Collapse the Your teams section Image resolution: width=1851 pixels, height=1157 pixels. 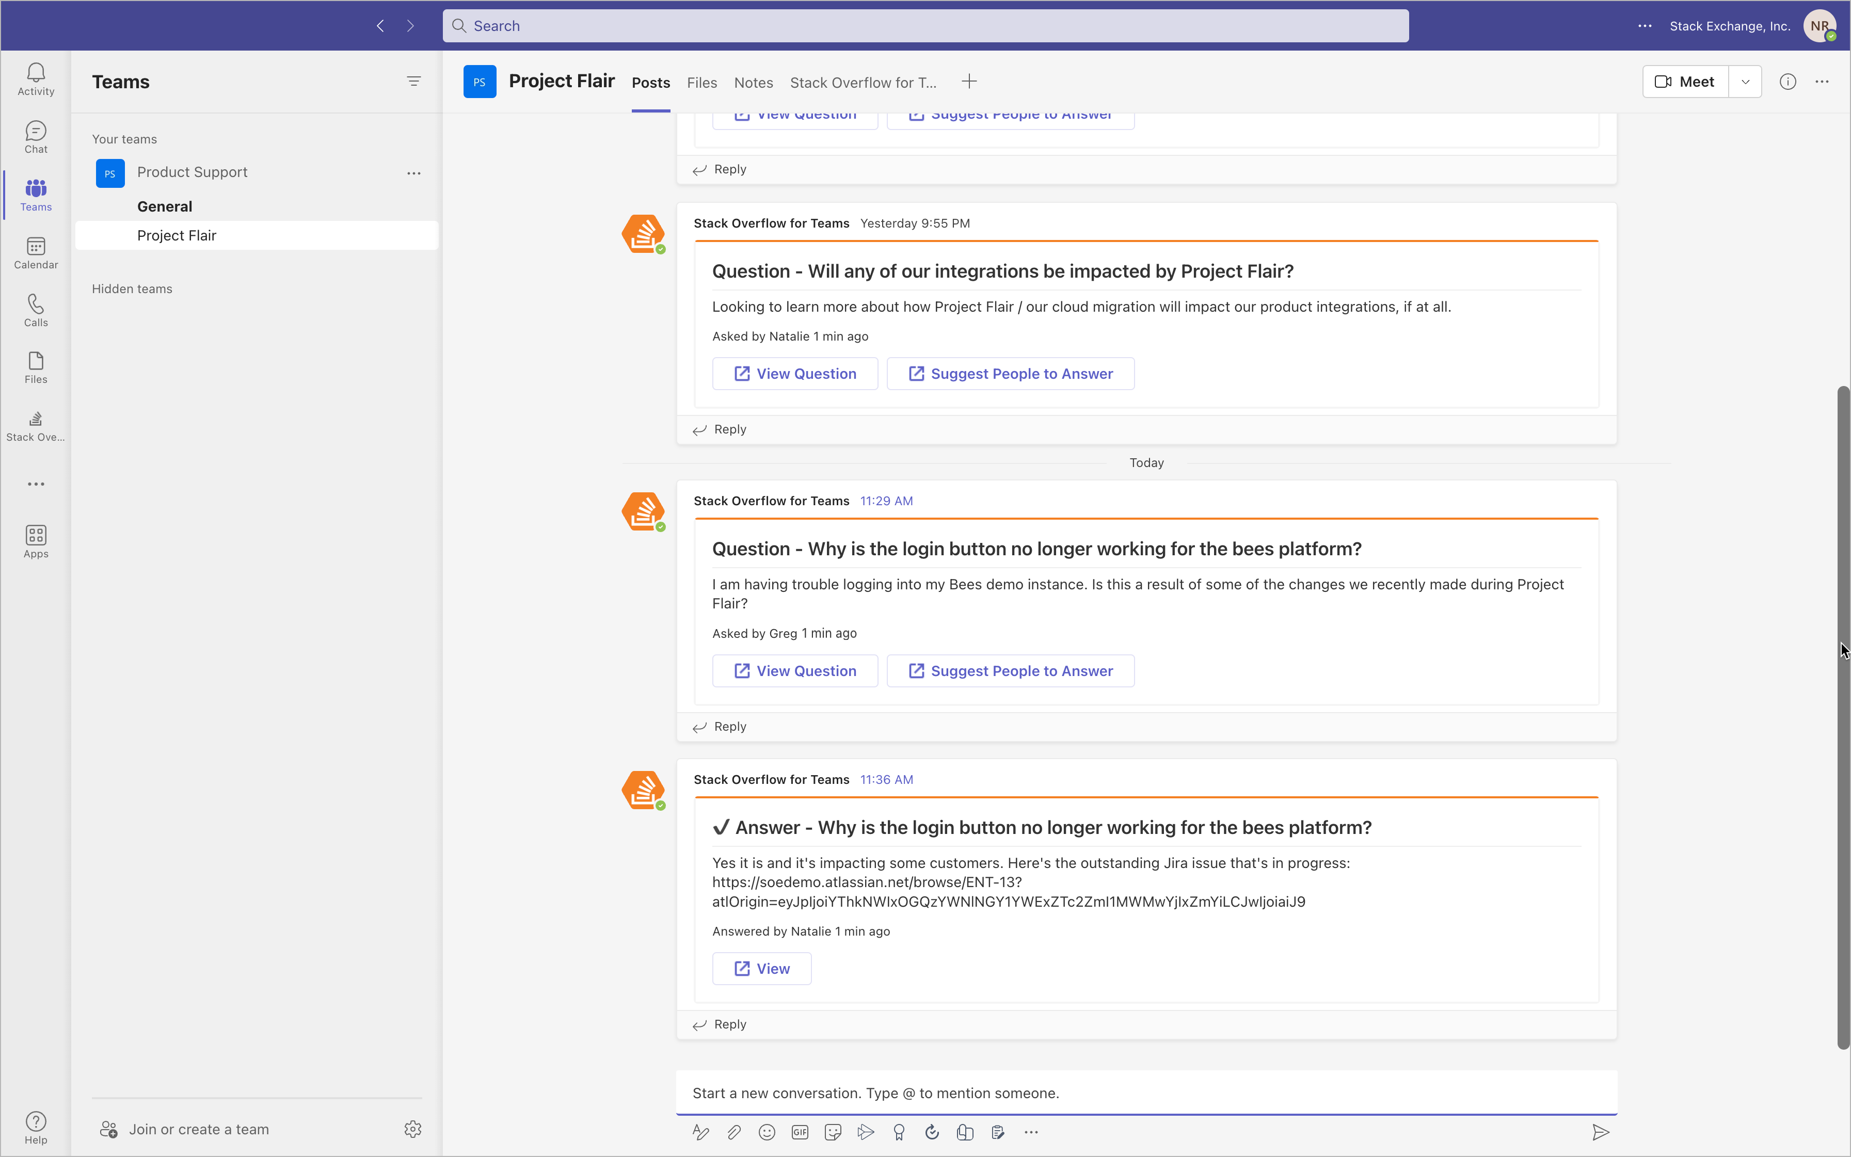(124, 139)
